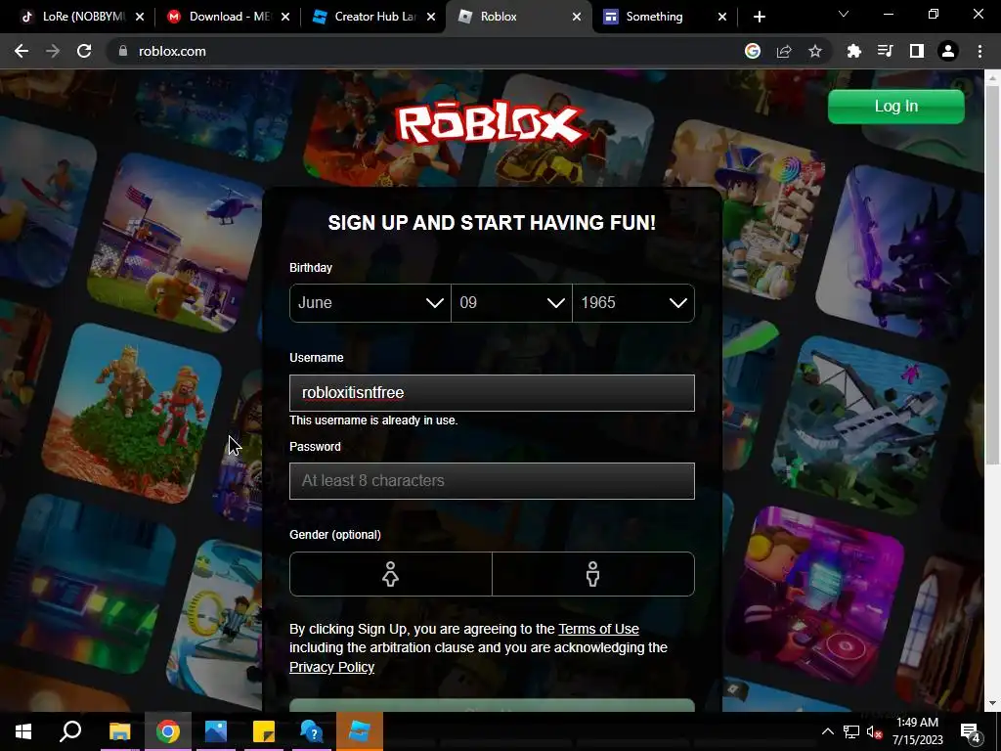This screenshot has width=1001, height=751.
Task: Go back to the previous page
Action: click(x=22, y=51)
